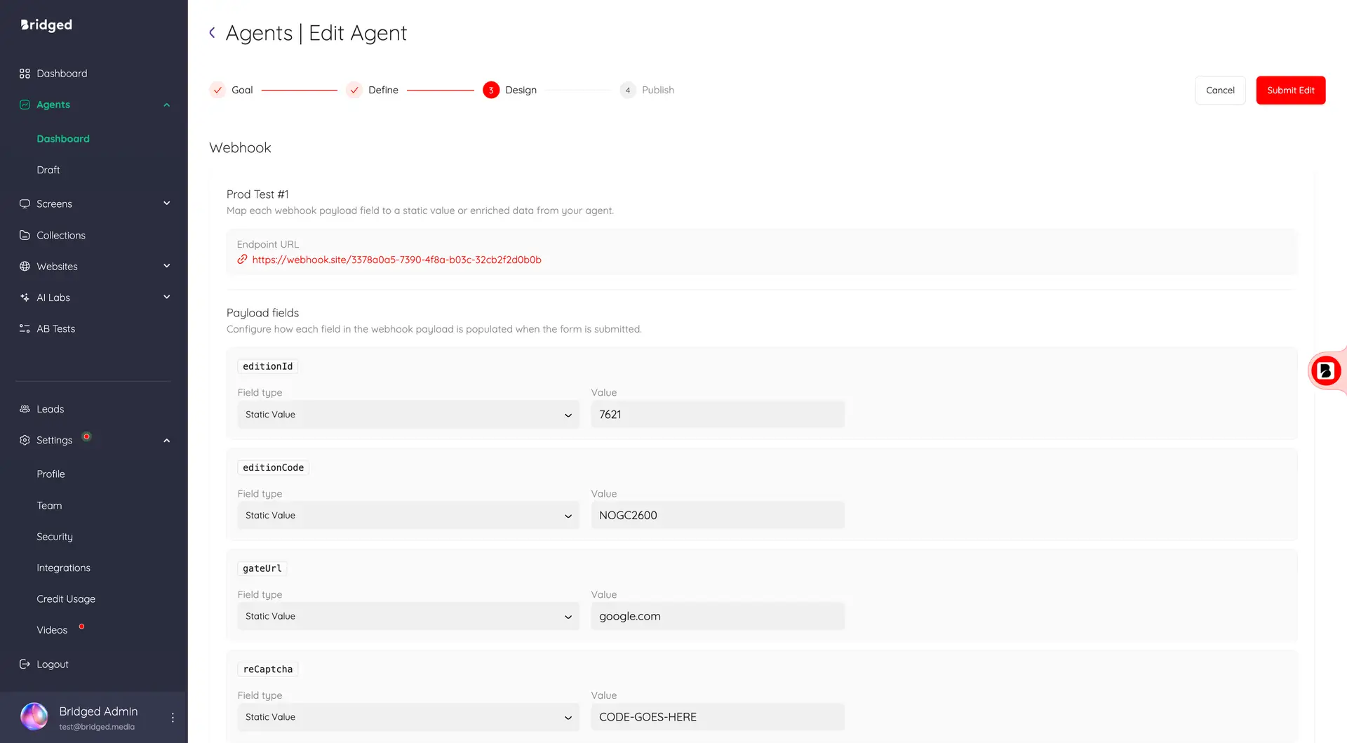1347x743 pixels.
Task: Expand the Websites sidebar section
Action: (167, 266)
